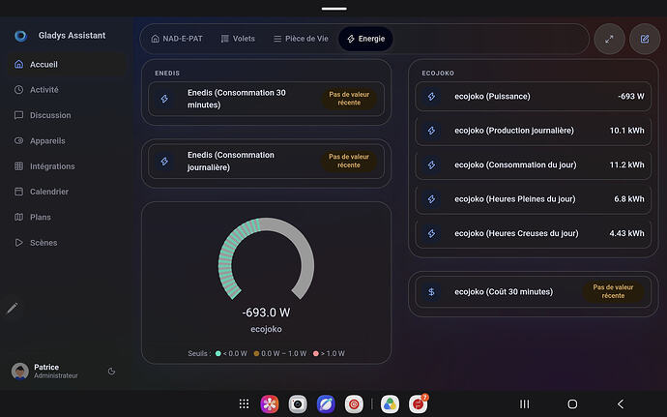Click Pas de valeur récente badge for Enedis journalière
Image resolution: width=667 pixels, height=417 pixels.
[349, 161]
